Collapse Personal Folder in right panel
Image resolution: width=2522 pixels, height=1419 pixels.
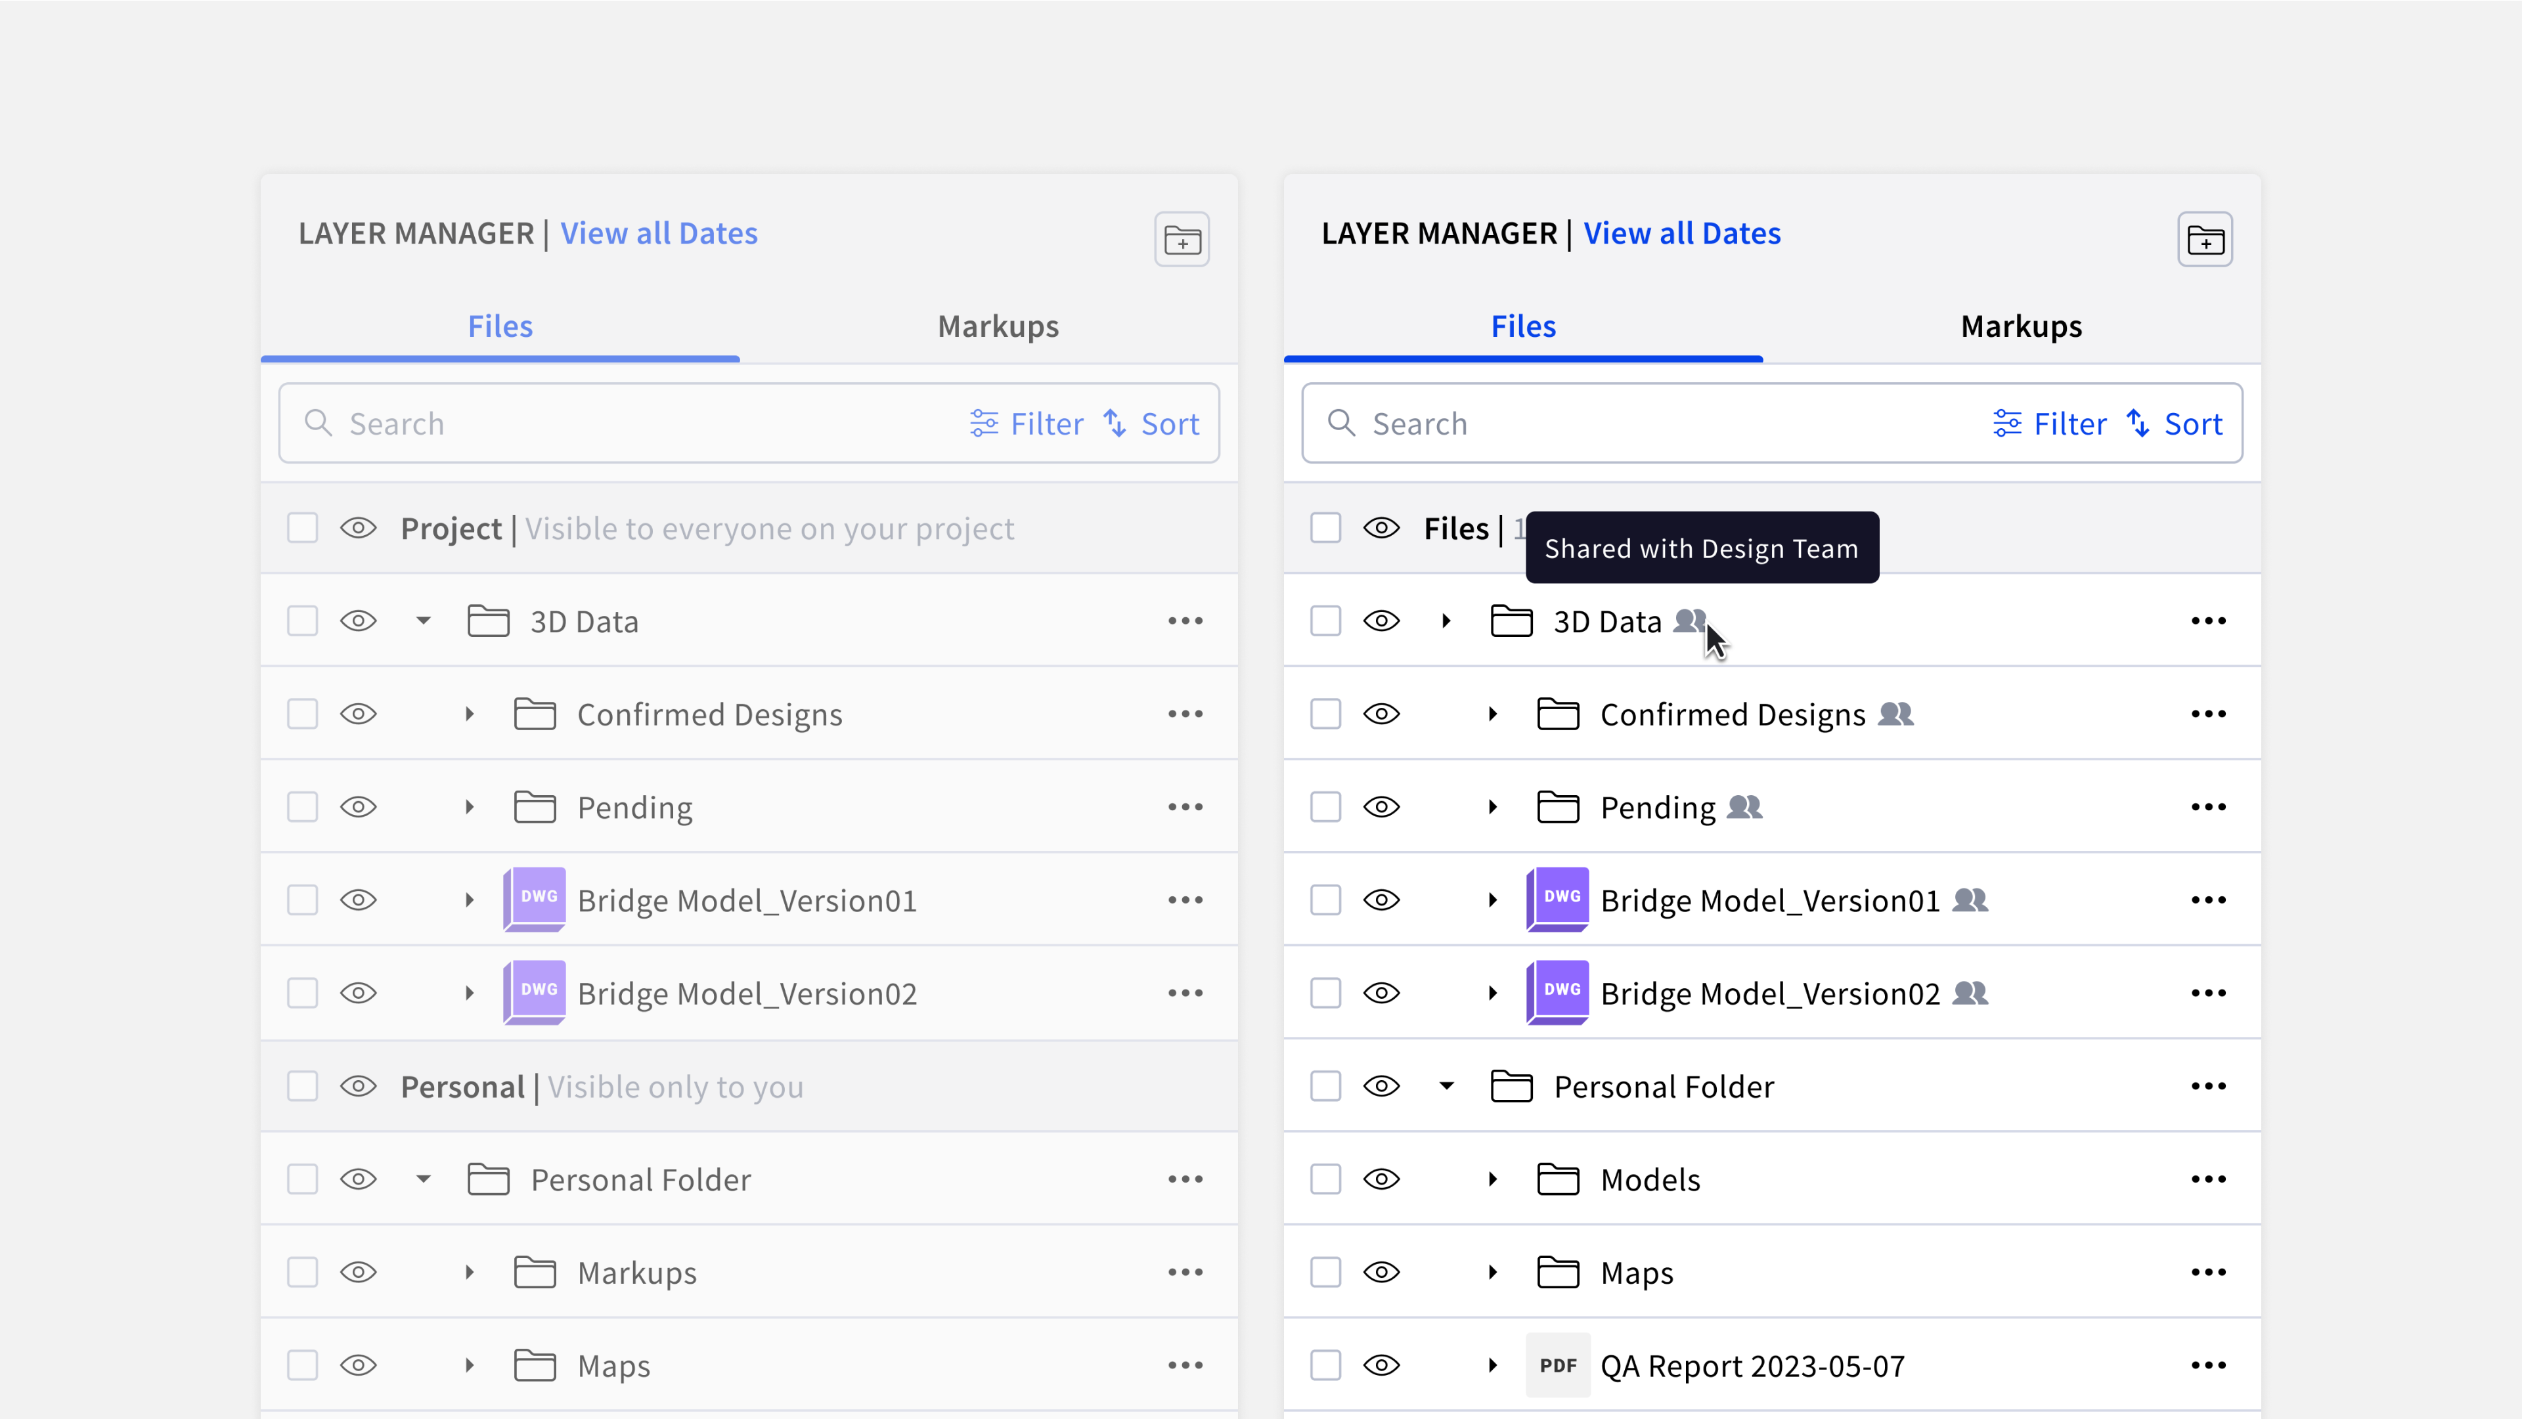[1446, 1085]
